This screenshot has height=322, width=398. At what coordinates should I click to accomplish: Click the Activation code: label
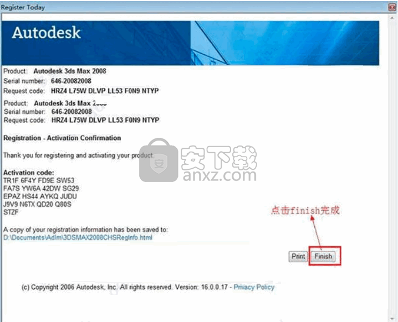[x=28, y=173]
